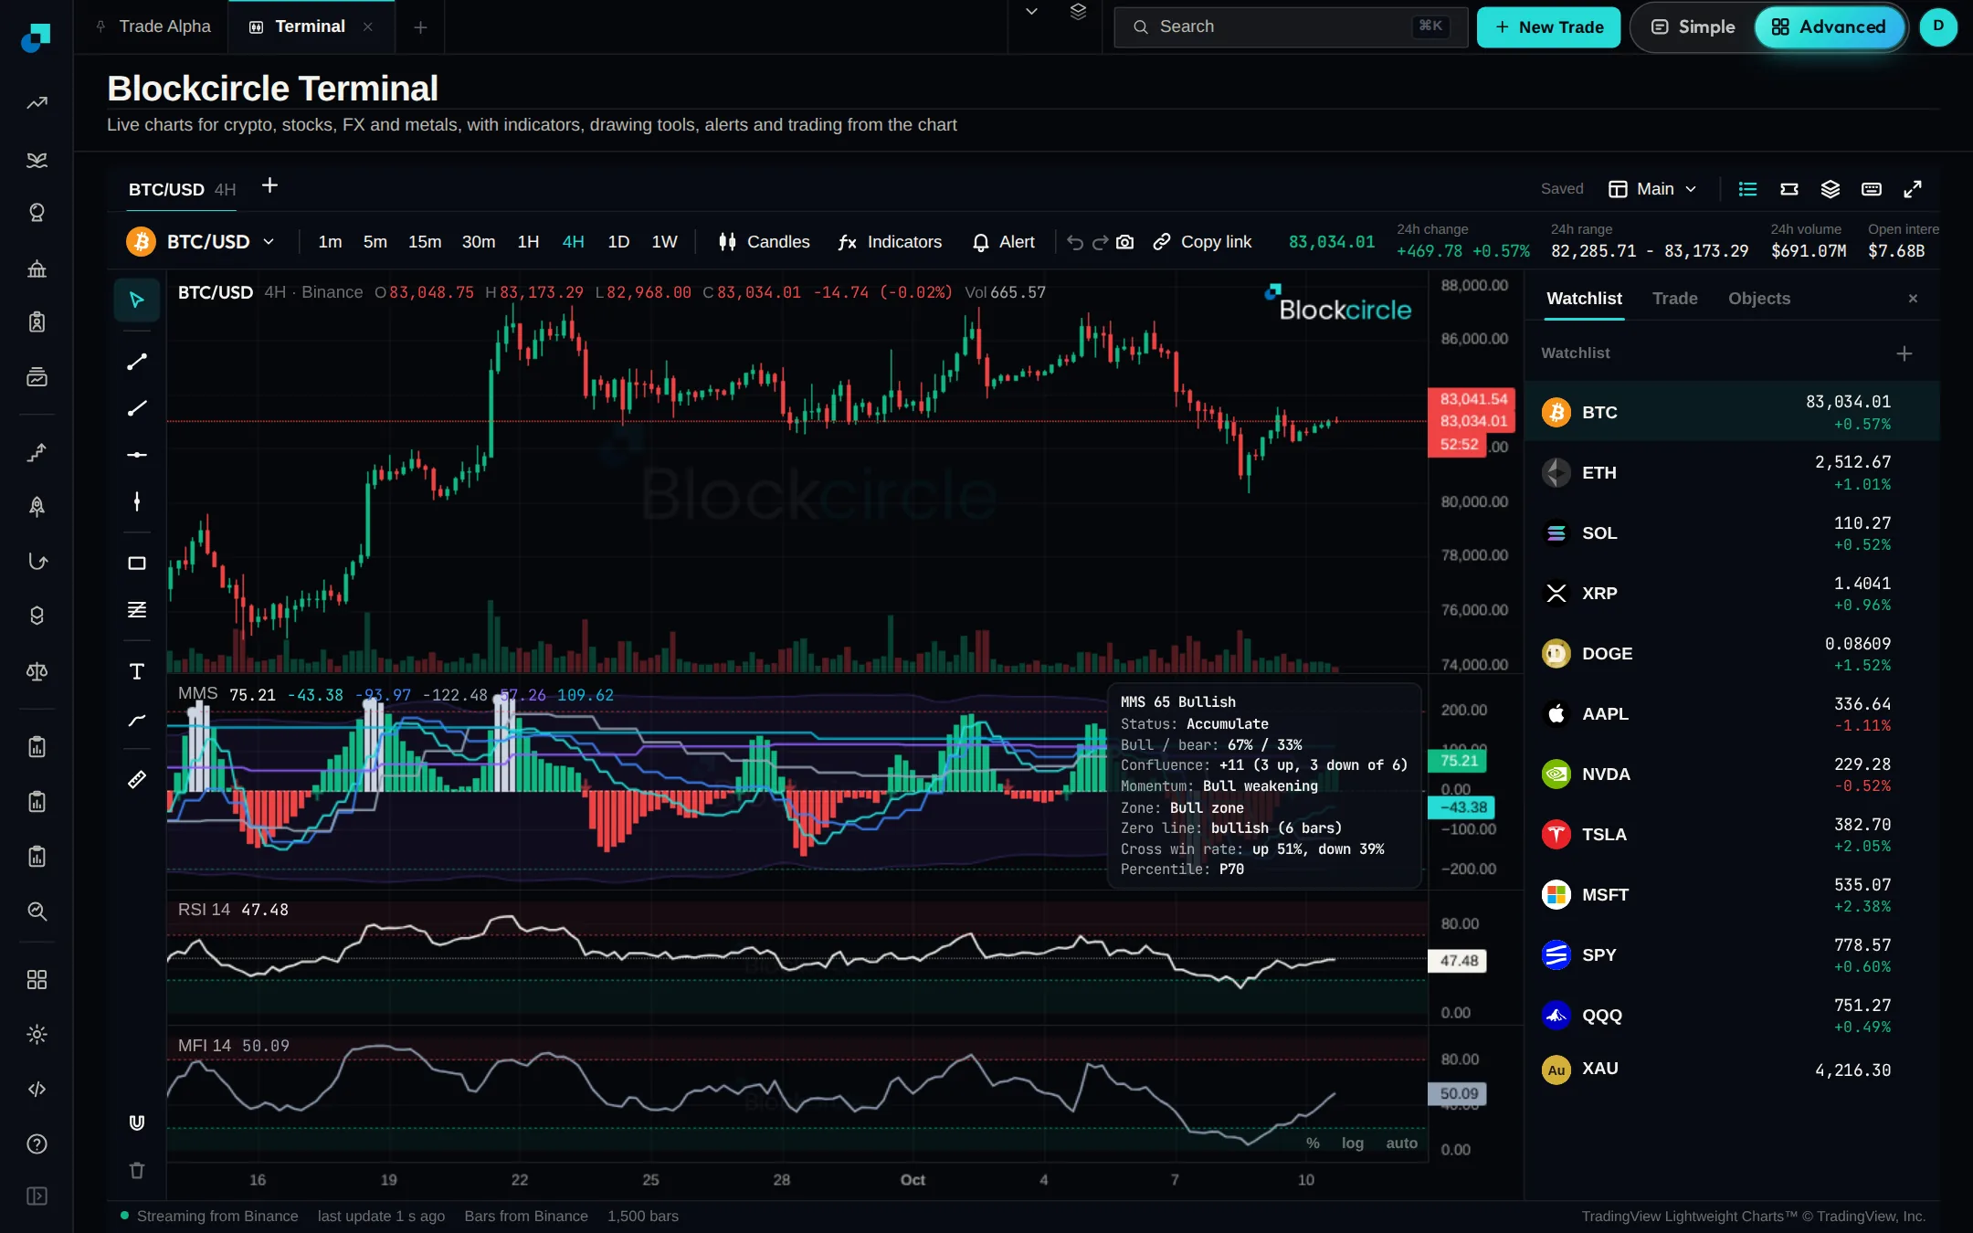Select the 1W timeframe
The image size is (1973, 1233).
tap(664, 242)
